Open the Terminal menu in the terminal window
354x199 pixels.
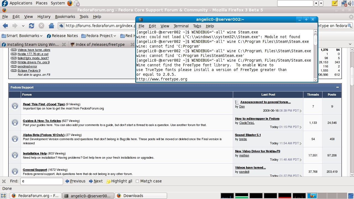click(x=181, y=26)
